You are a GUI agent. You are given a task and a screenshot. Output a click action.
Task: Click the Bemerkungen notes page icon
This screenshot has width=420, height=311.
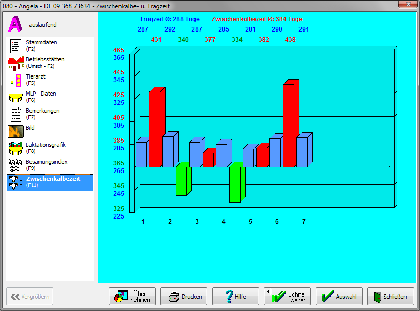16,114
